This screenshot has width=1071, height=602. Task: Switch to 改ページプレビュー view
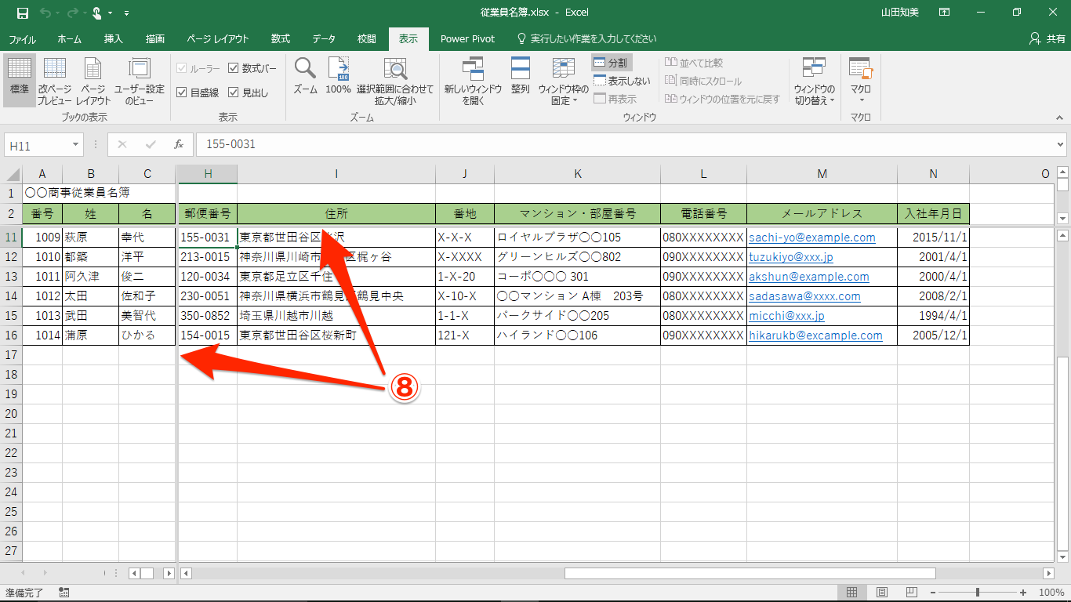coord(55,82)
